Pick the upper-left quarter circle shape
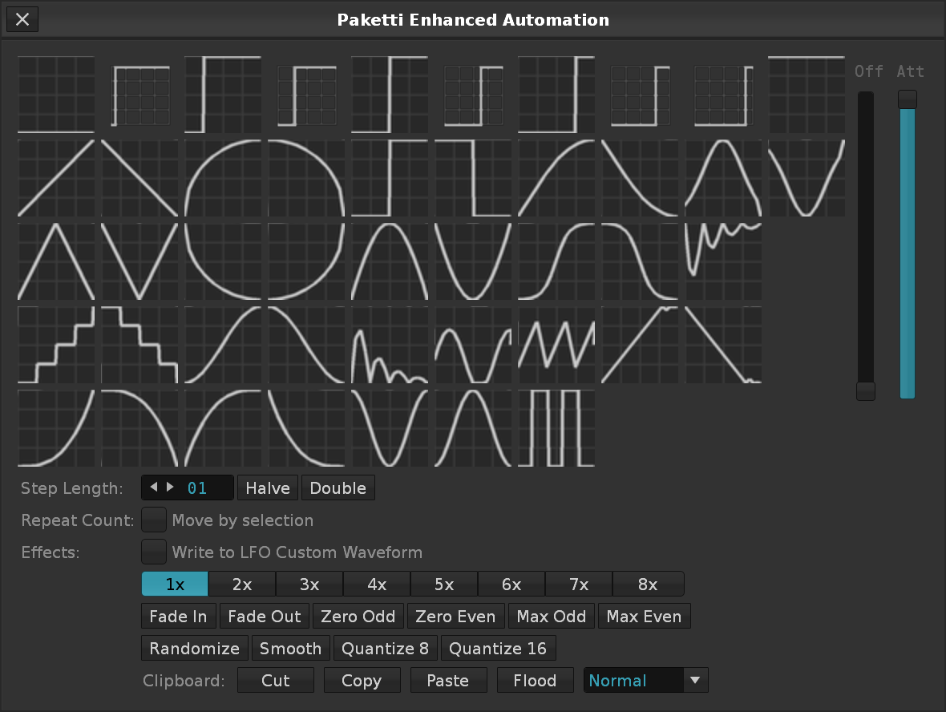 [x=223, y=178]
